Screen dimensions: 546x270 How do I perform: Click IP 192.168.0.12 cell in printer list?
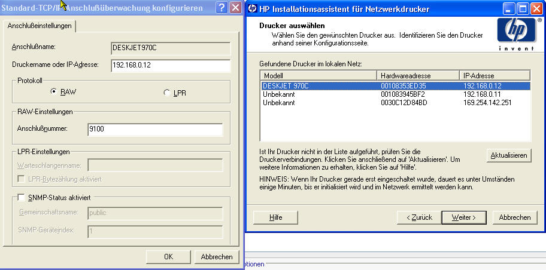coord(483,86)
